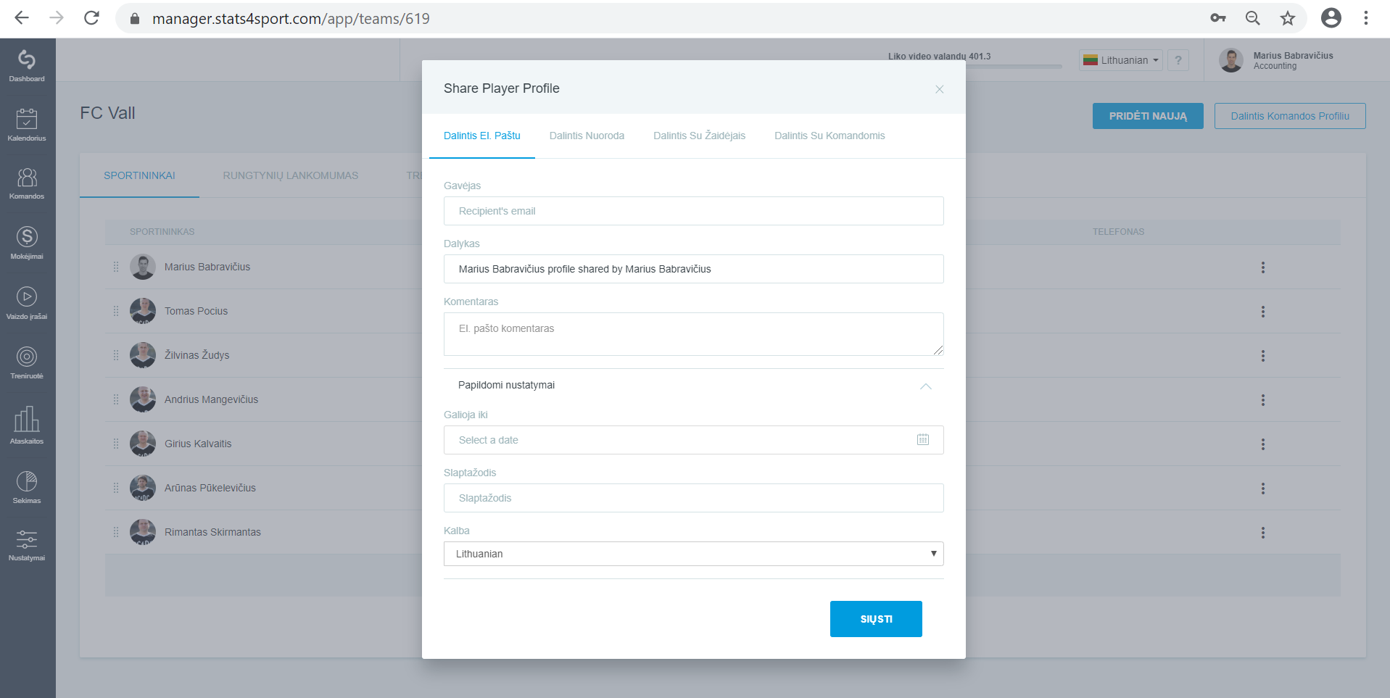Image resolution: width=1390 pixels, height=698 pixels.
Task: Click the Dalykas subject field
Action: 694,269
